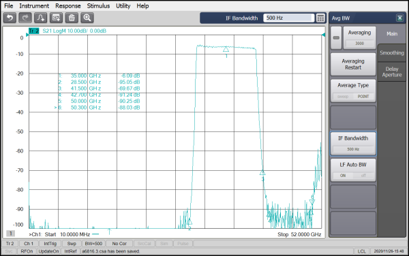Open the Response menu
Image resolution: width=409 pixels, height=256 pixels.
point(67,5)
